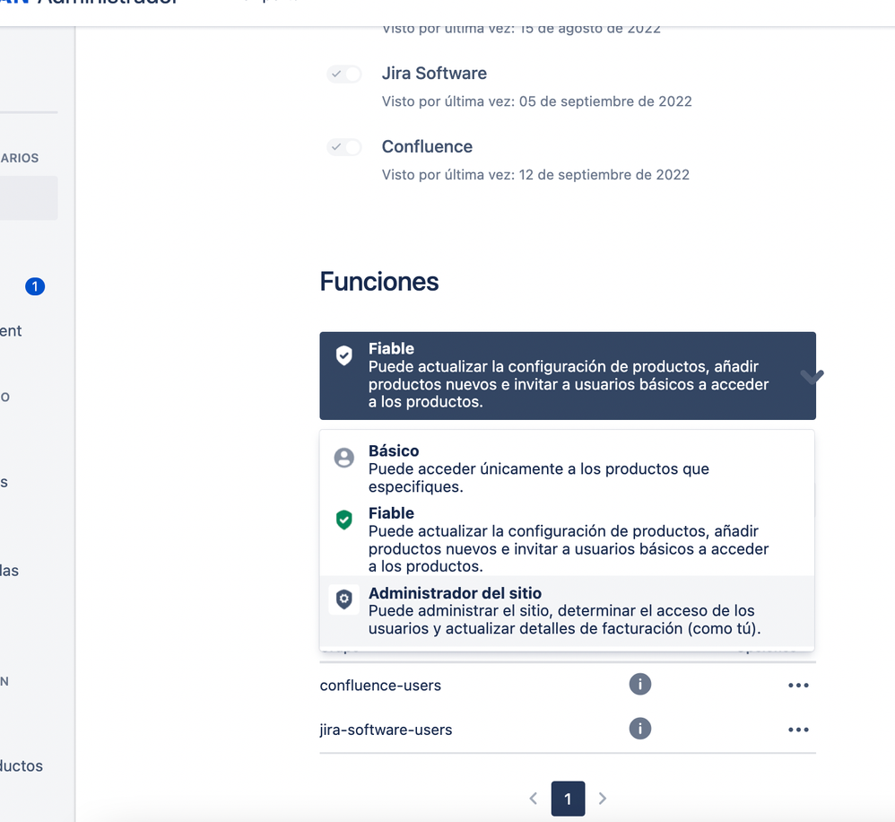Screen dimensions: 895x822
Task: Open more options for confluence-users
Action: click(x=798, y=685)
